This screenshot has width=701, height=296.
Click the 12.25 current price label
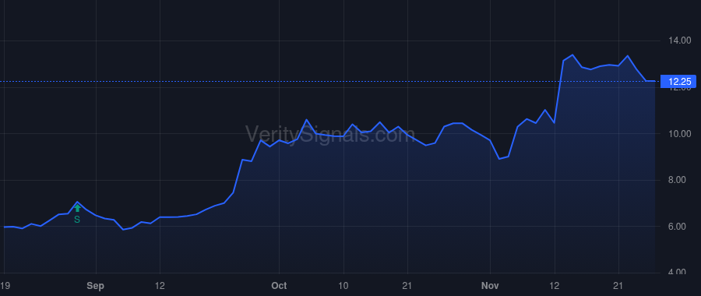point(678,81)
